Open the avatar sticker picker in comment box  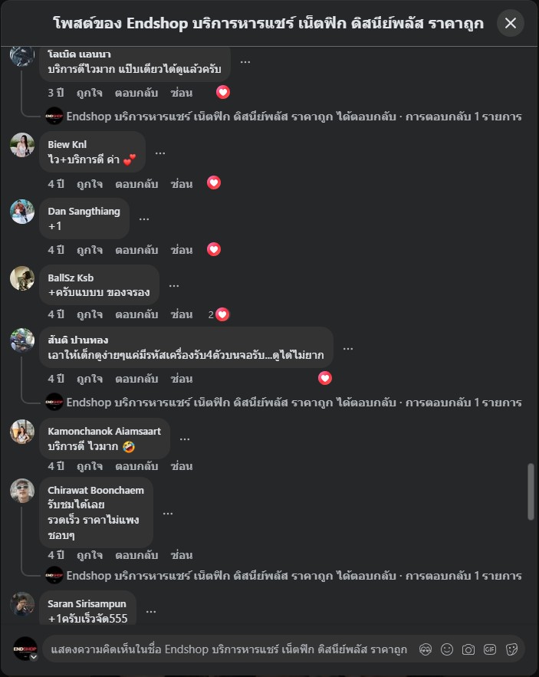point(426,649)
